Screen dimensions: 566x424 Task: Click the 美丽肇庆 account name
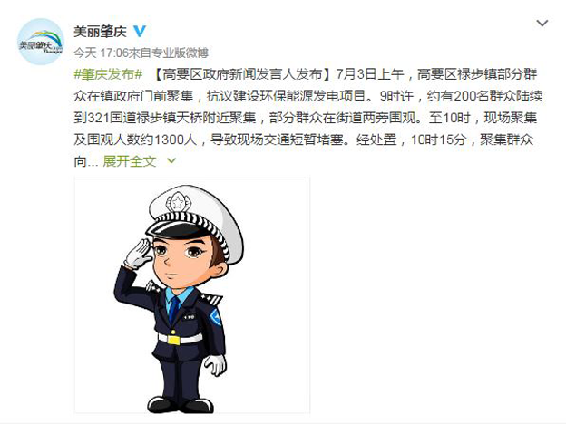pyautogui.click(x=100, y=32)
